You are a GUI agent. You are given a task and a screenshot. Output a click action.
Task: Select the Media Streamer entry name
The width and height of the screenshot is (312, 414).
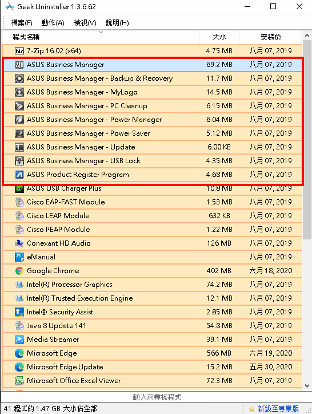click(x=53, y=340)
